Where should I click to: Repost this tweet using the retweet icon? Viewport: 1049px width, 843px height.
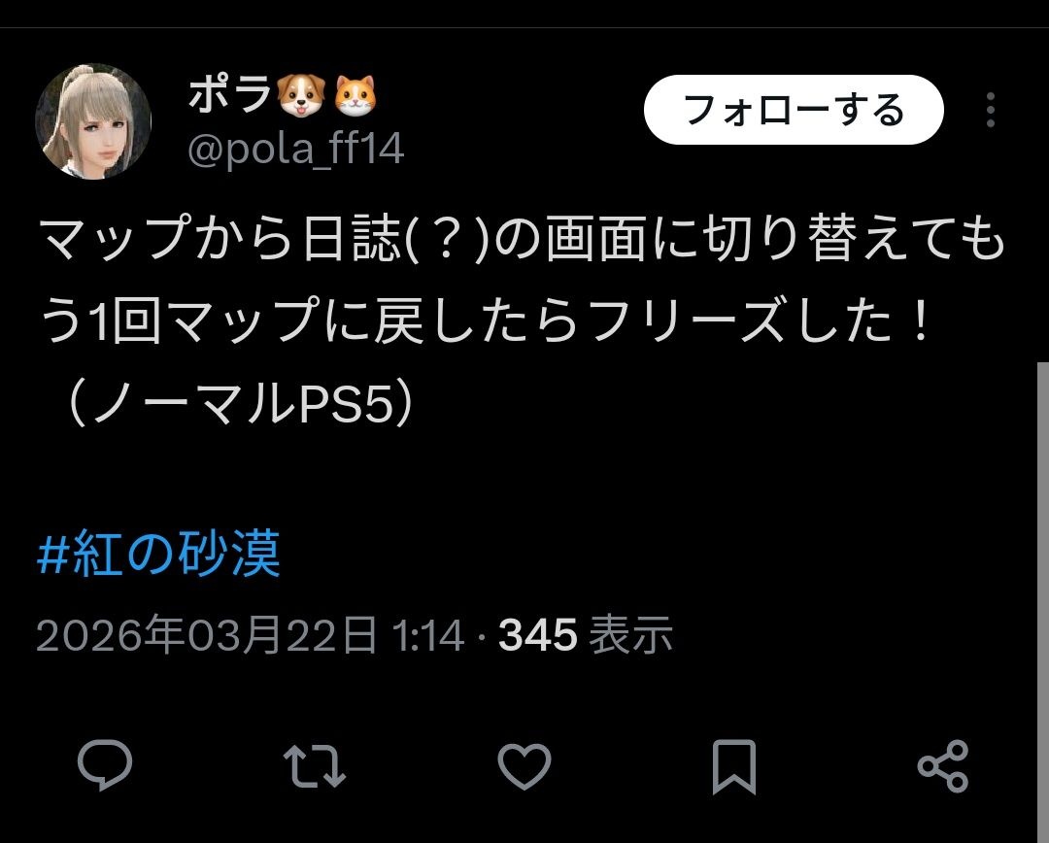(315, 766)
